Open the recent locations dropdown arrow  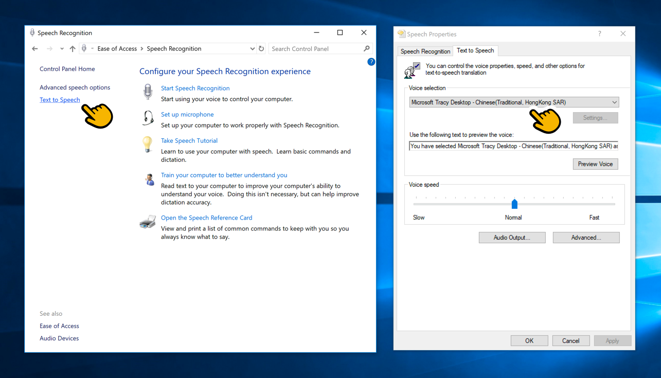pyautogui.click(x=62, y=49)
